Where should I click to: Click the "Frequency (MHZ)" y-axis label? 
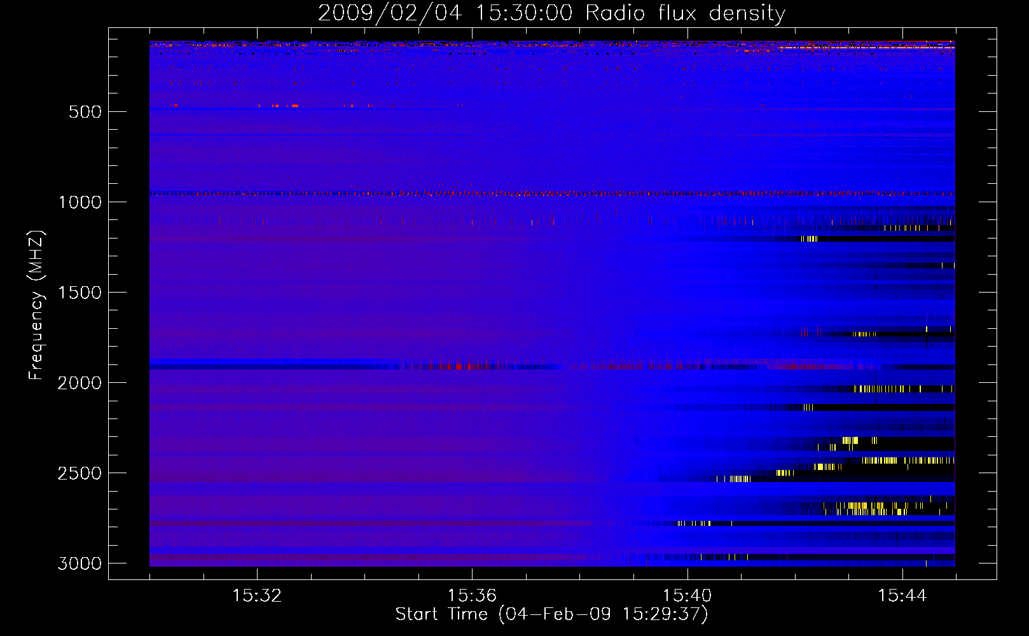[36, 305]
